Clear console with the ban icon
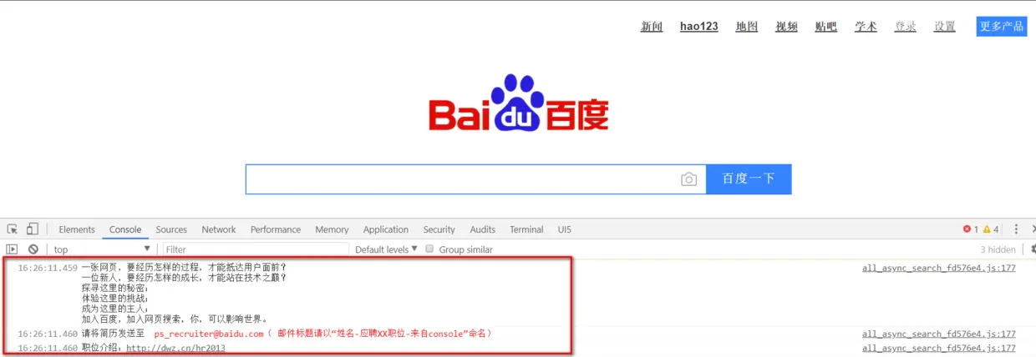Viewport: 1036px width, 357px height. pos(33,249)
